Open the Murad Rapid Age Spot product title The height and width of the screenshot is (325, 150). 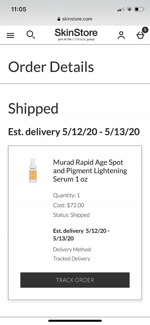tap(90, 171)
